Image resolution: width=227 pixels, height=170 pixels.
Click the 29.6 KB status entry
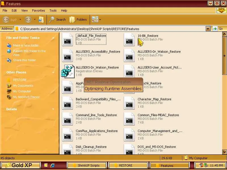click(x=167, y=158)
